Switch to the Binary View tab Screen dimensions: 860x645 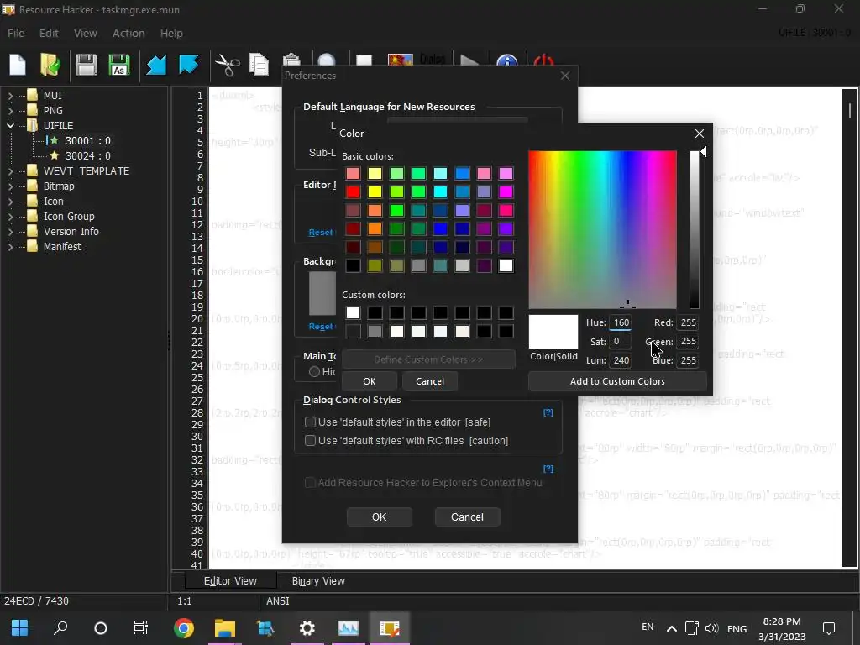coord(318,581)
